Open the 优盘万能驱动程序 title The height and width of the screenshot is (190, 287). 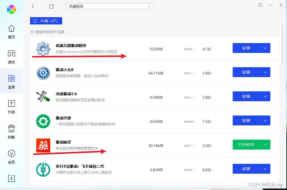tap(71, 46)
